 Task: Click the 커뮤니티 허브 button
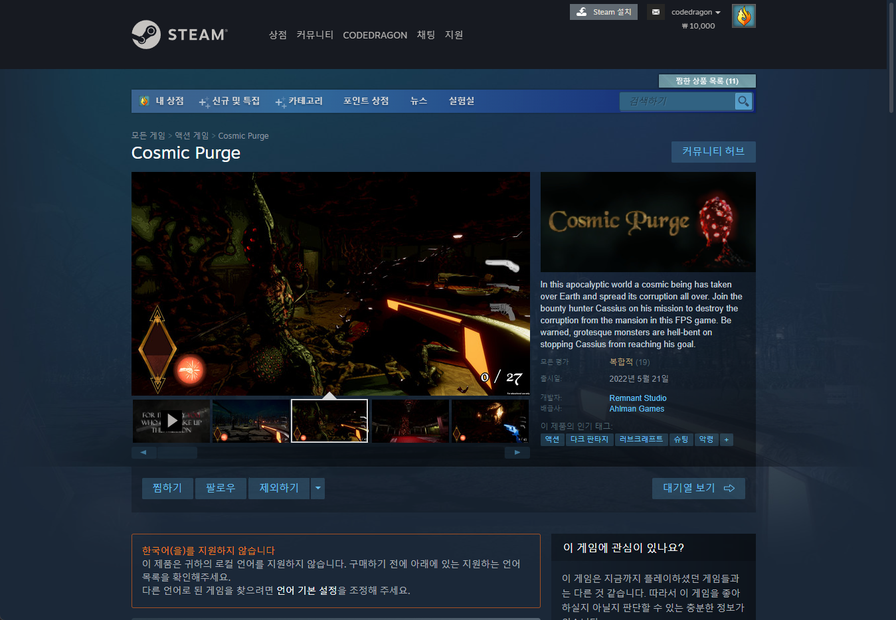coord(713,151)
